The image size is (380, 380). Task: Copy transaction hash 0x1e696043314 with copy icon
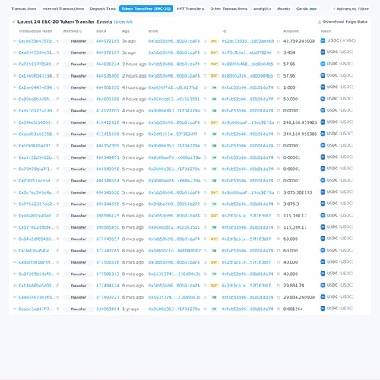coord(58,76)
